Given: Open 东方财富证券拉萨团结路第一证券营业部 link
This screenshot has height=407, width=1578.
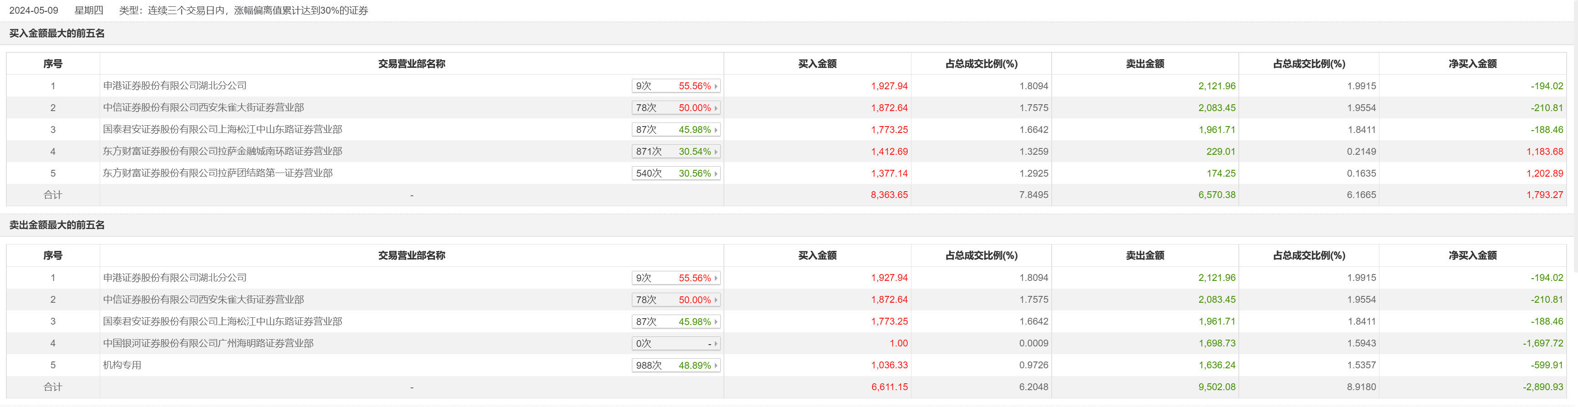Looking at the screenshot, I should pos(218,173).
